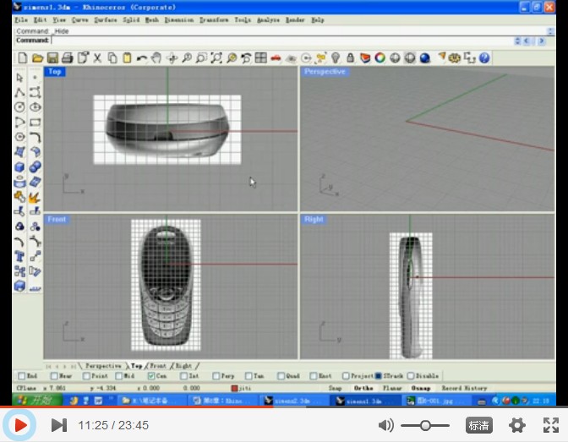Mute the video with the speaker icon

tap(385, 425)
